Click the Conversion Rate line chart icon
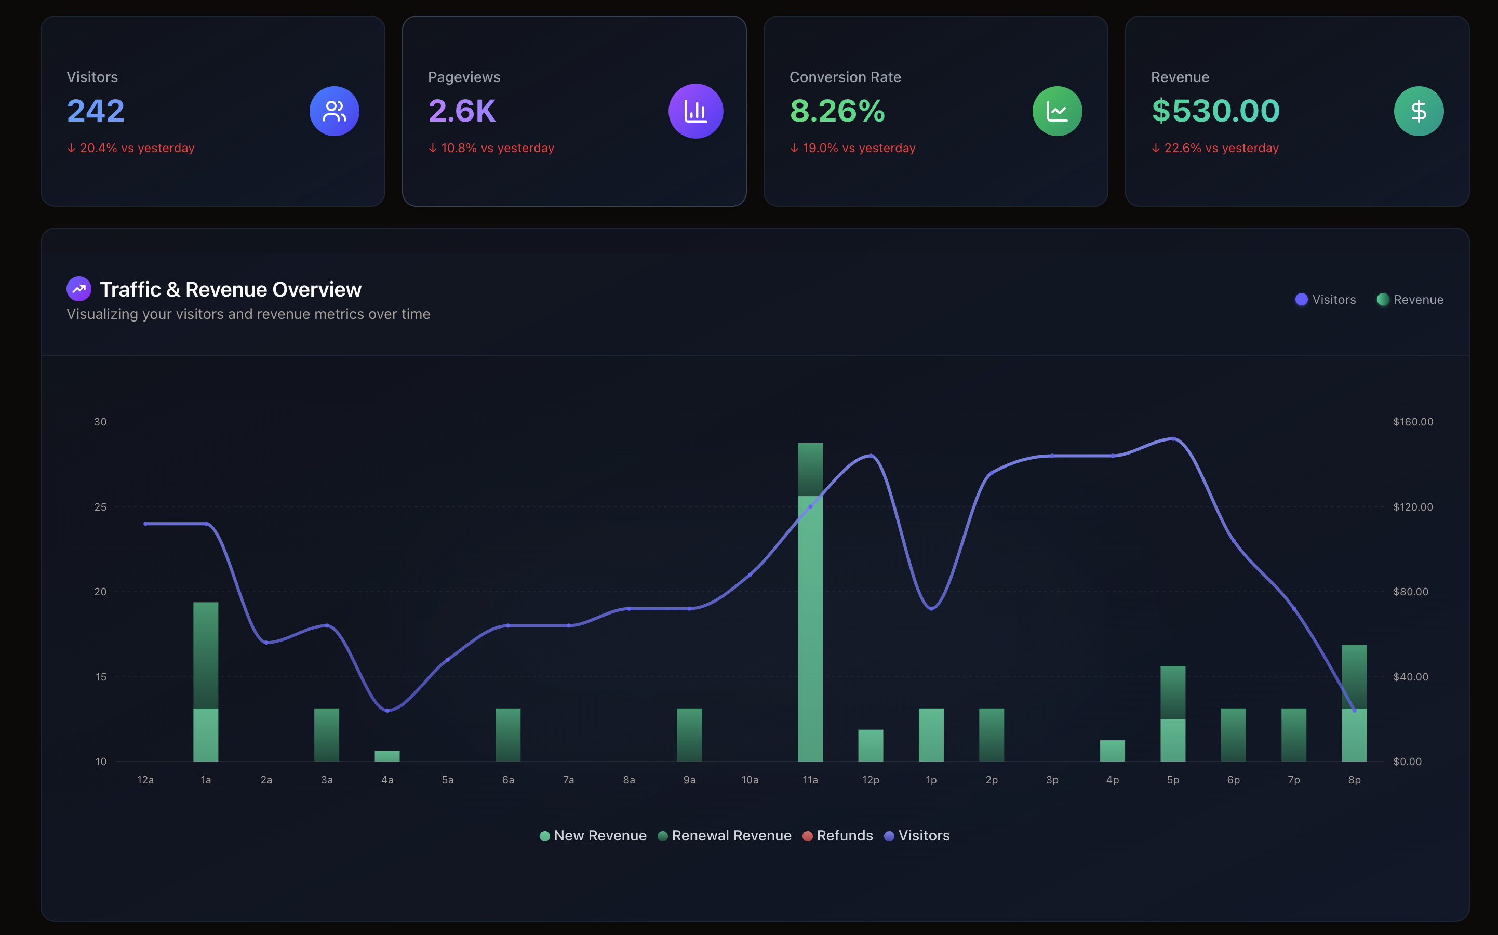The image size is (1498, 935). (1057, 111)
